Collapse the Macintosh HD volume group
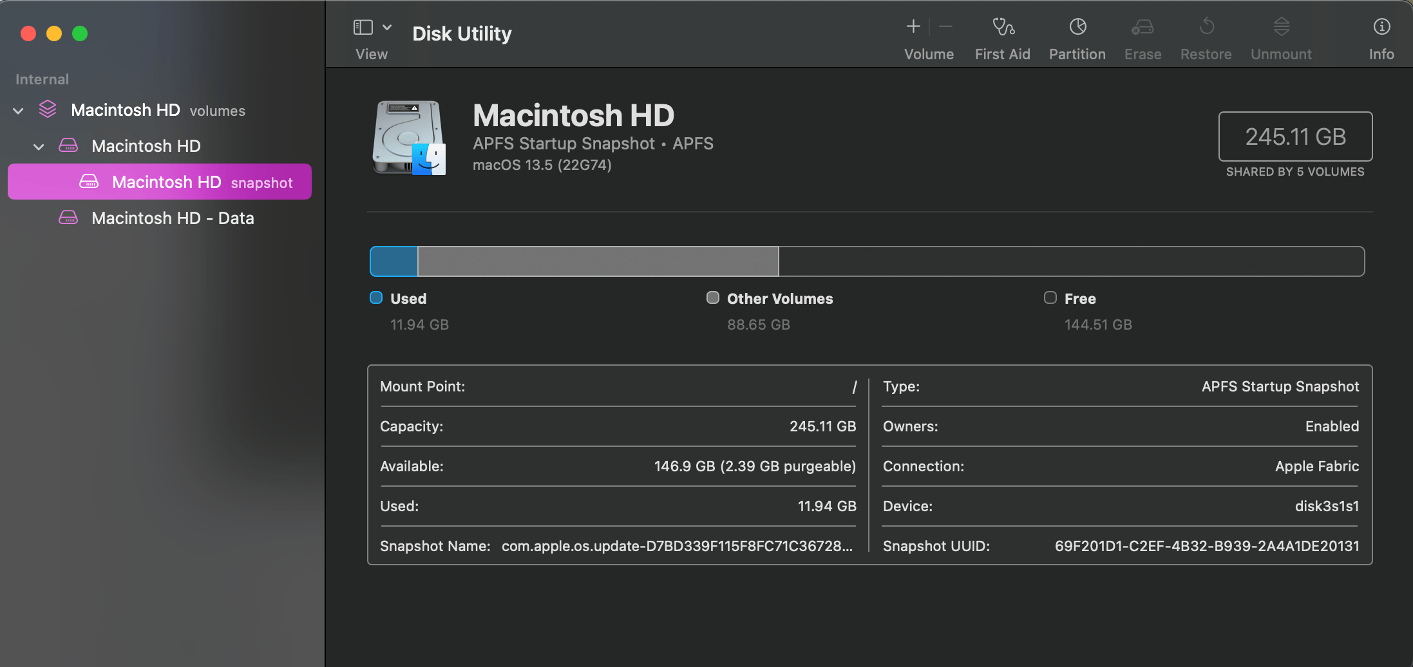The height and width of the screenshot is (667, 1413). [39, 147]
